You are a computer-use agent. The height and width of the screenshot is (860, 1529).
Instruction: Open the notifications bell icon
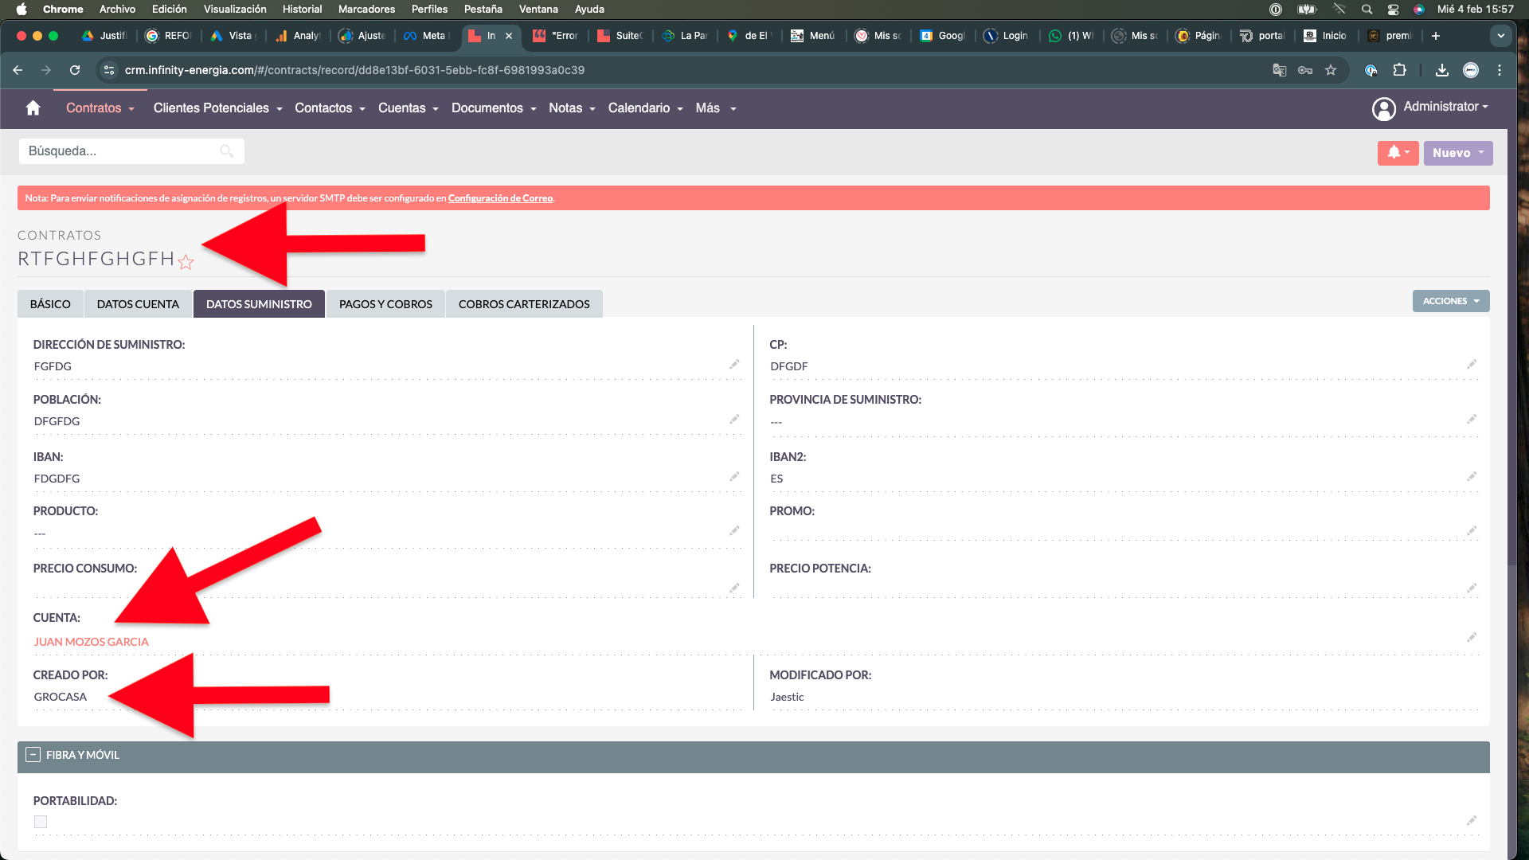[1394, 153]
